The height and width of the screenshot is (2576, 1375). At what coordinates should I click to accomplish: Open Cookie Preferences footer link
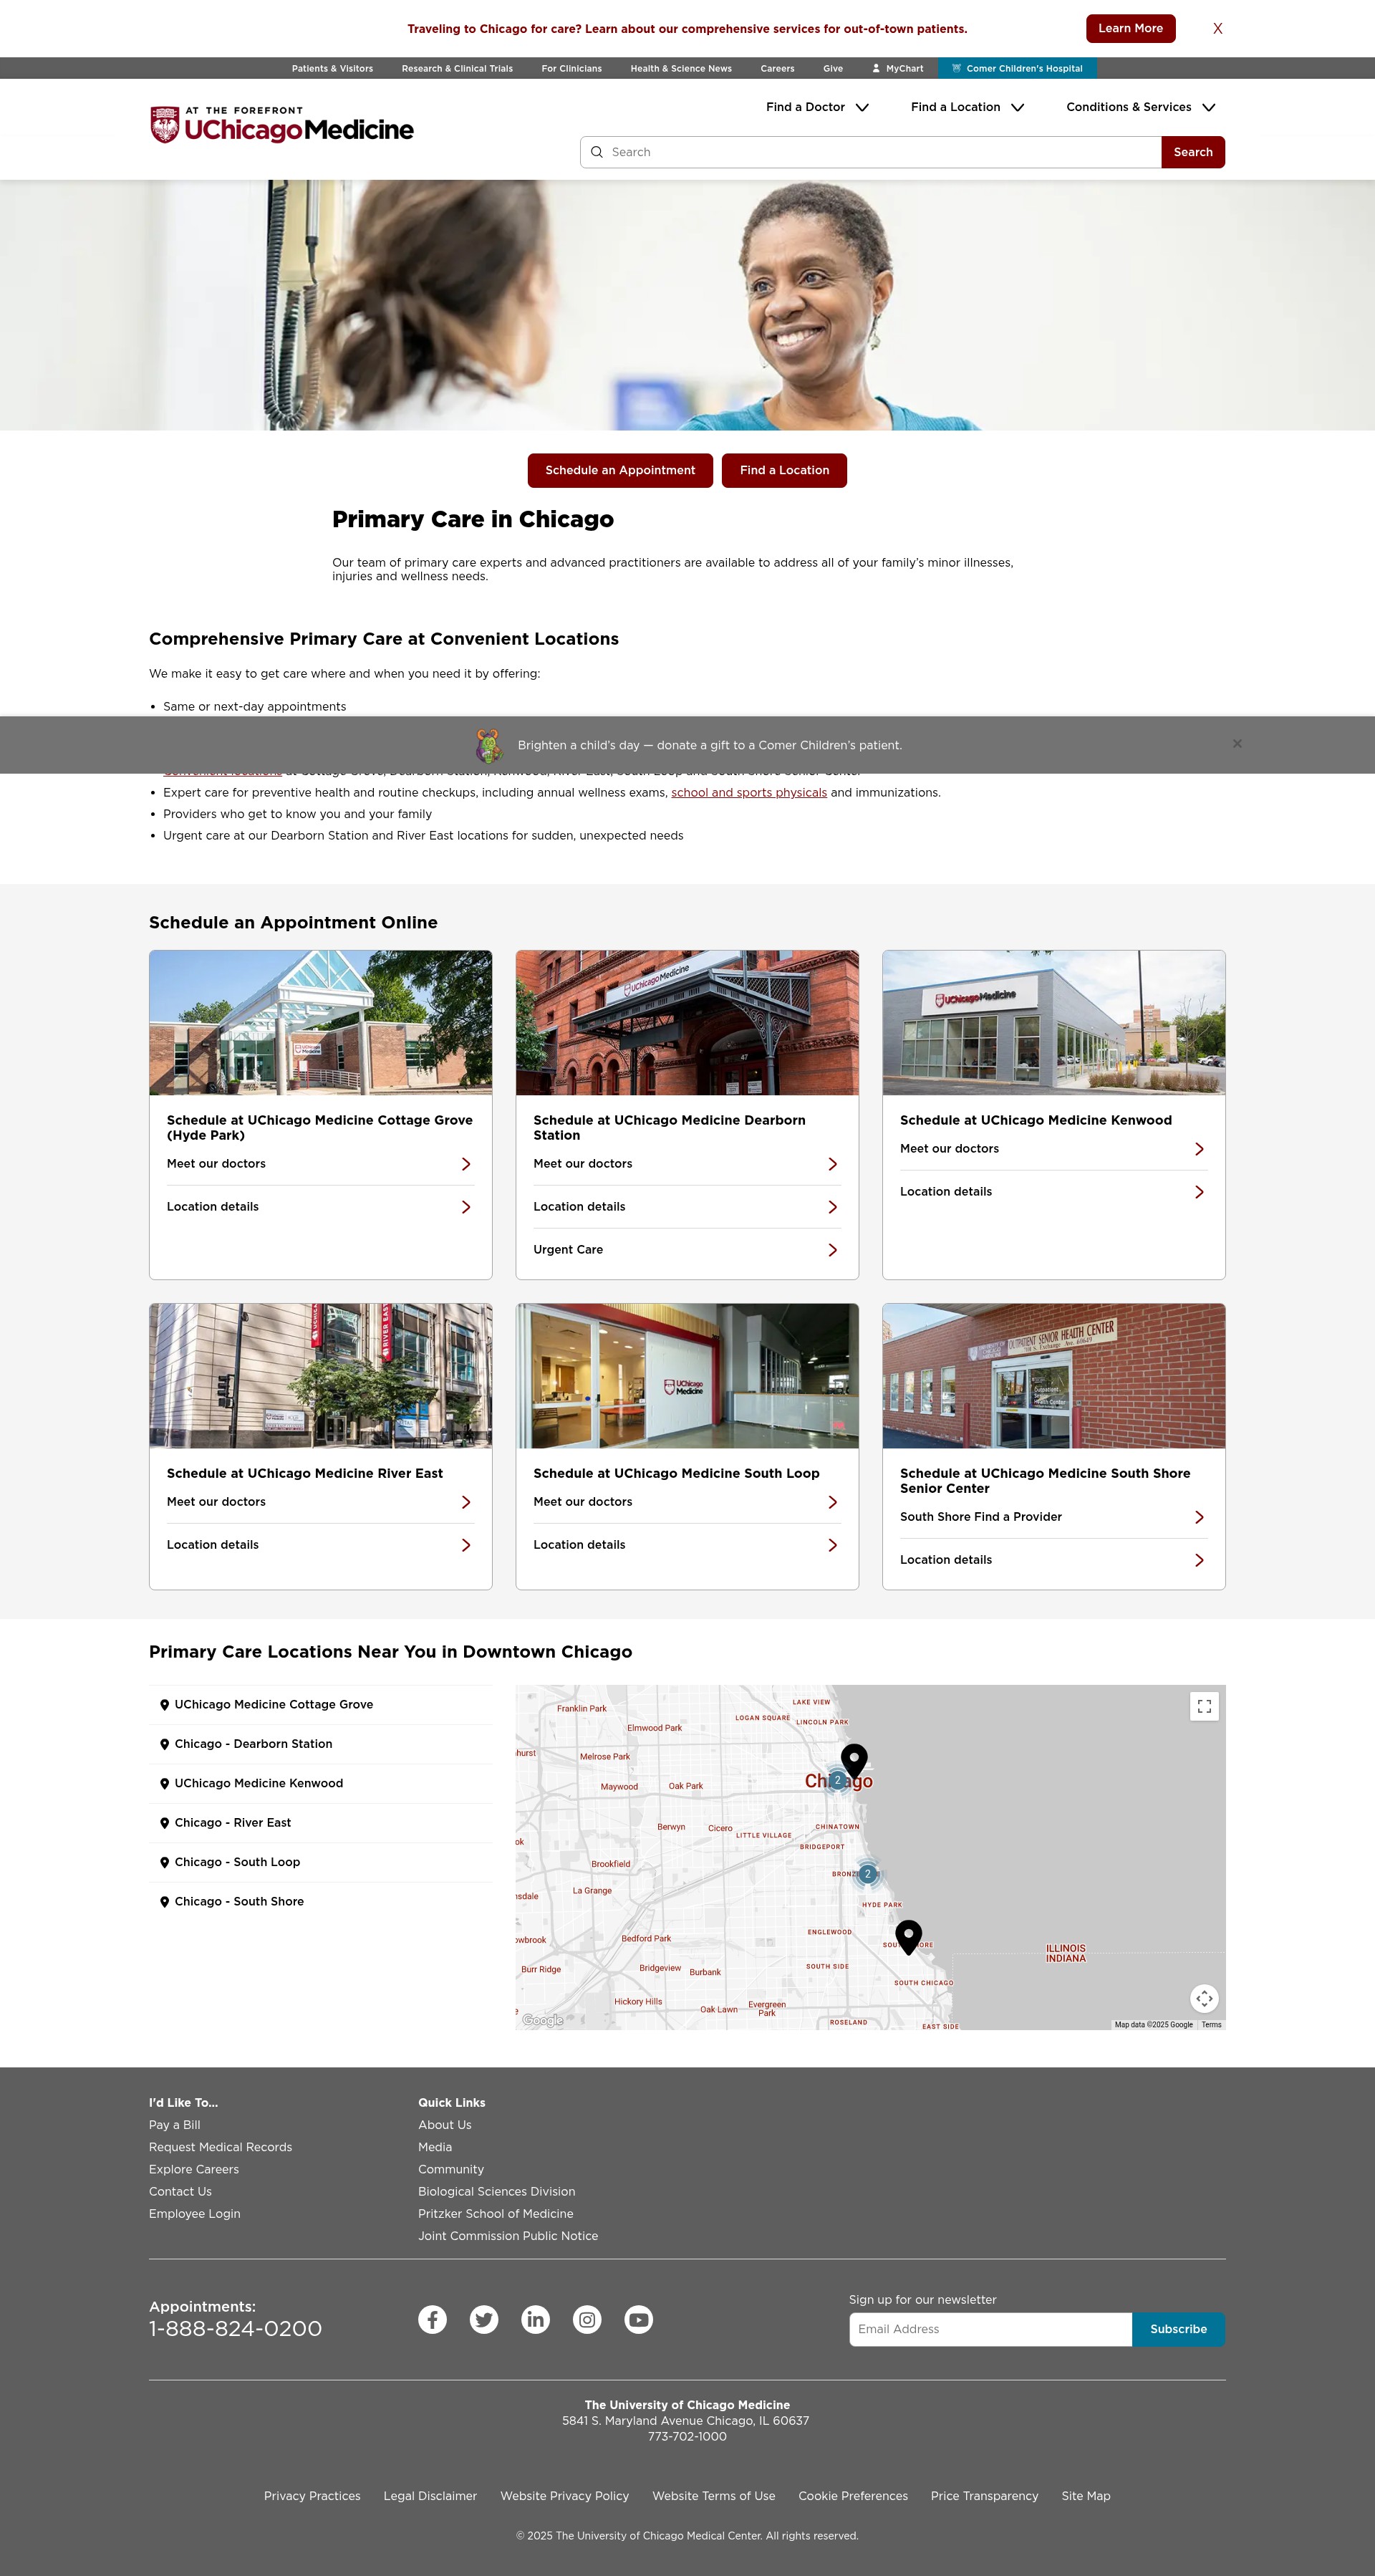coord(853,2496)
